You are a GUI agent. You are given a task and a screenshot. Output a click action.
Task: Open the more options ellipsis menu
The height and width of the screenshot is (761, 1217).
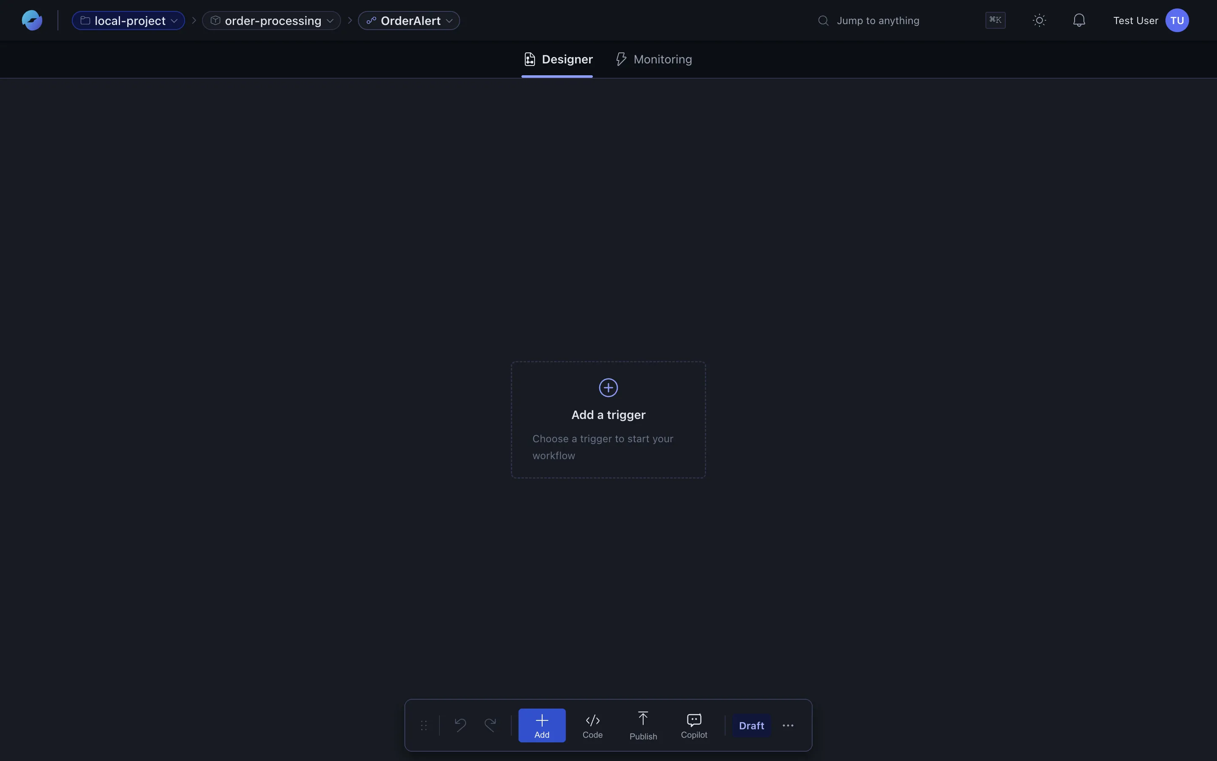788,725
